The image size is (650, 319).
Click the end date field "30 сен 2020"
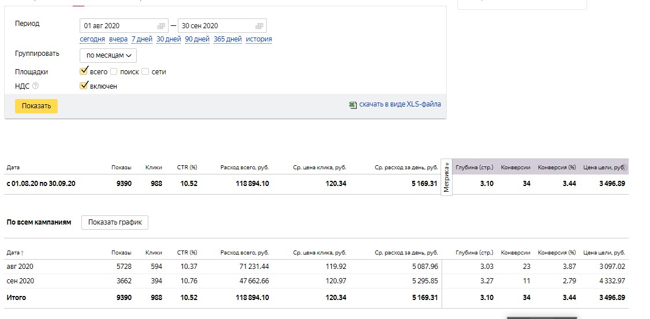[x=214, y=26]
